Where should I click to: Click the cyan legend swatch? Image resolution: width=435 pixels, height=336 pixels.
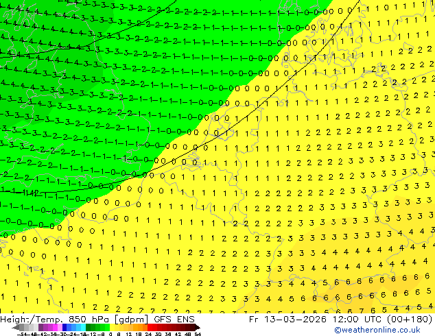(83, 328)
